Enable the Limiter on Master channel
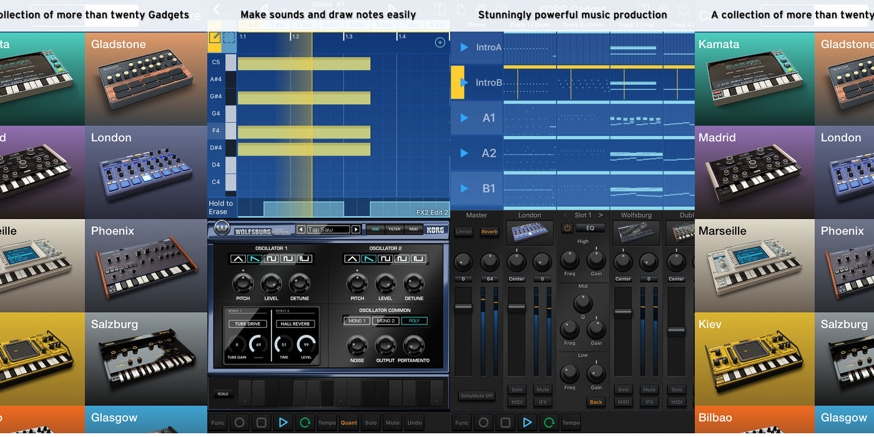Screen dimensions: 874x437 coord(464,232)
